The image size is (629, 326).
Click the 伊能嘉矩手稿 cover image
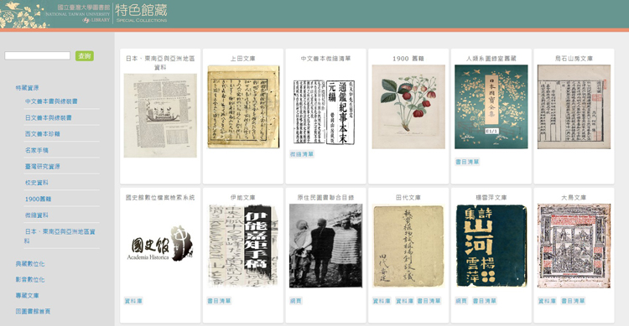pyautogui.click(x=243, y=246)
